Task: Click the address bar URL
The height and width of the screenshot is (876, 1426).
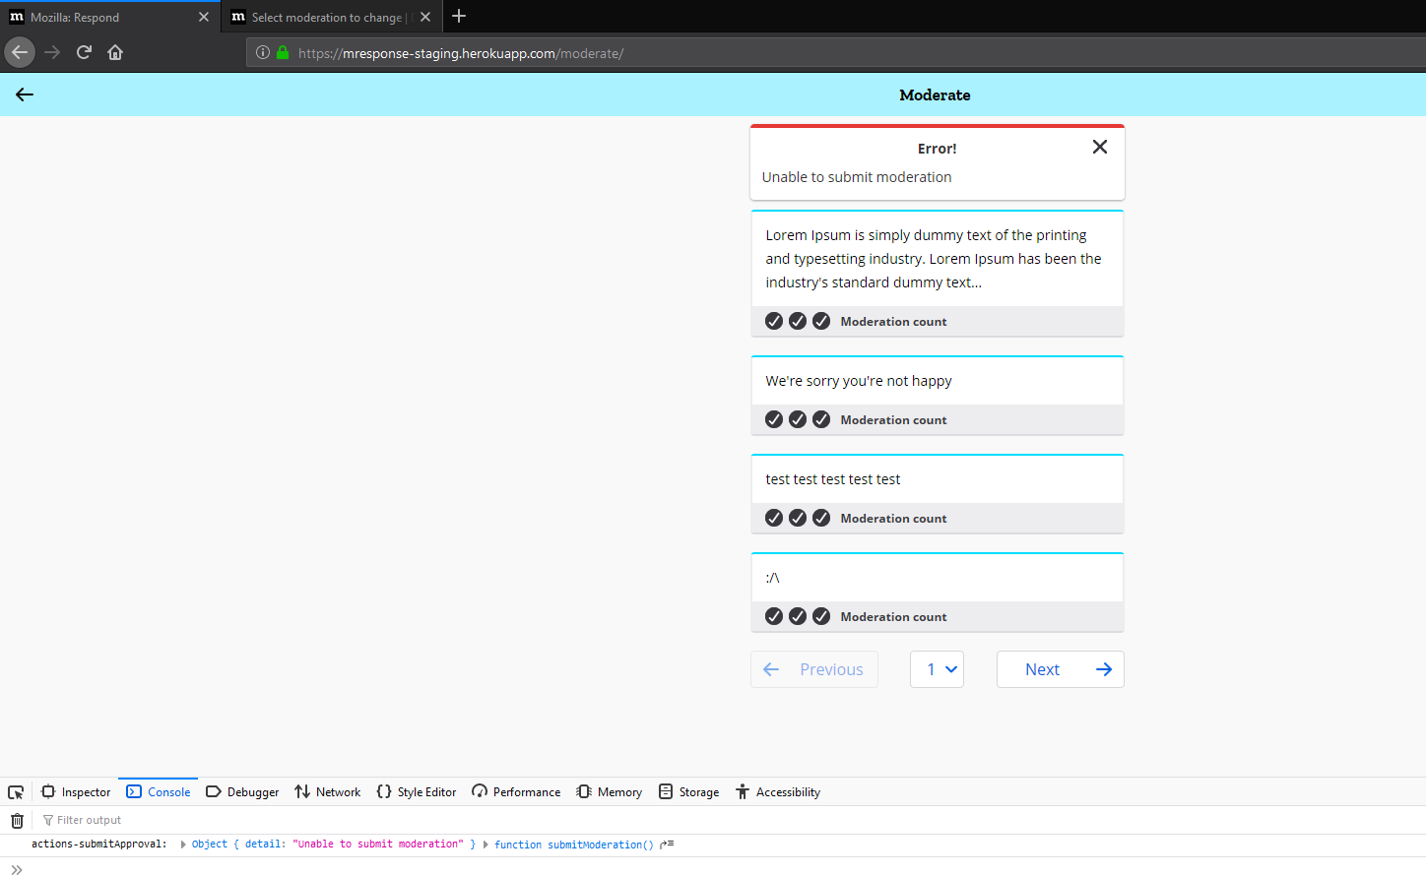Action: click(461, 53)
